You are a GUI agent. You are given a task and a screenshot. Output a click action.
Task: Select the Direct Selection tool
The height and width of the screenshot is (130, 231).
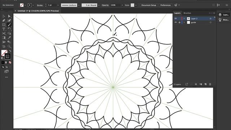9,16
